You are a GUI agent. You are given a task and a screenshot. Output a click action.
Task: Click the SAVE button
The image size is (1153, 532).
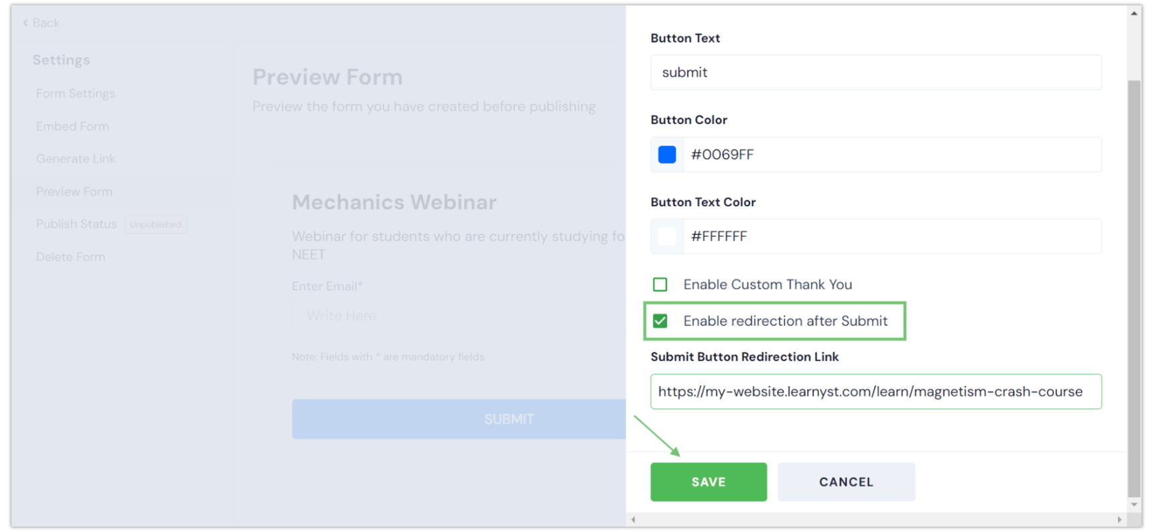click(708, 482)
